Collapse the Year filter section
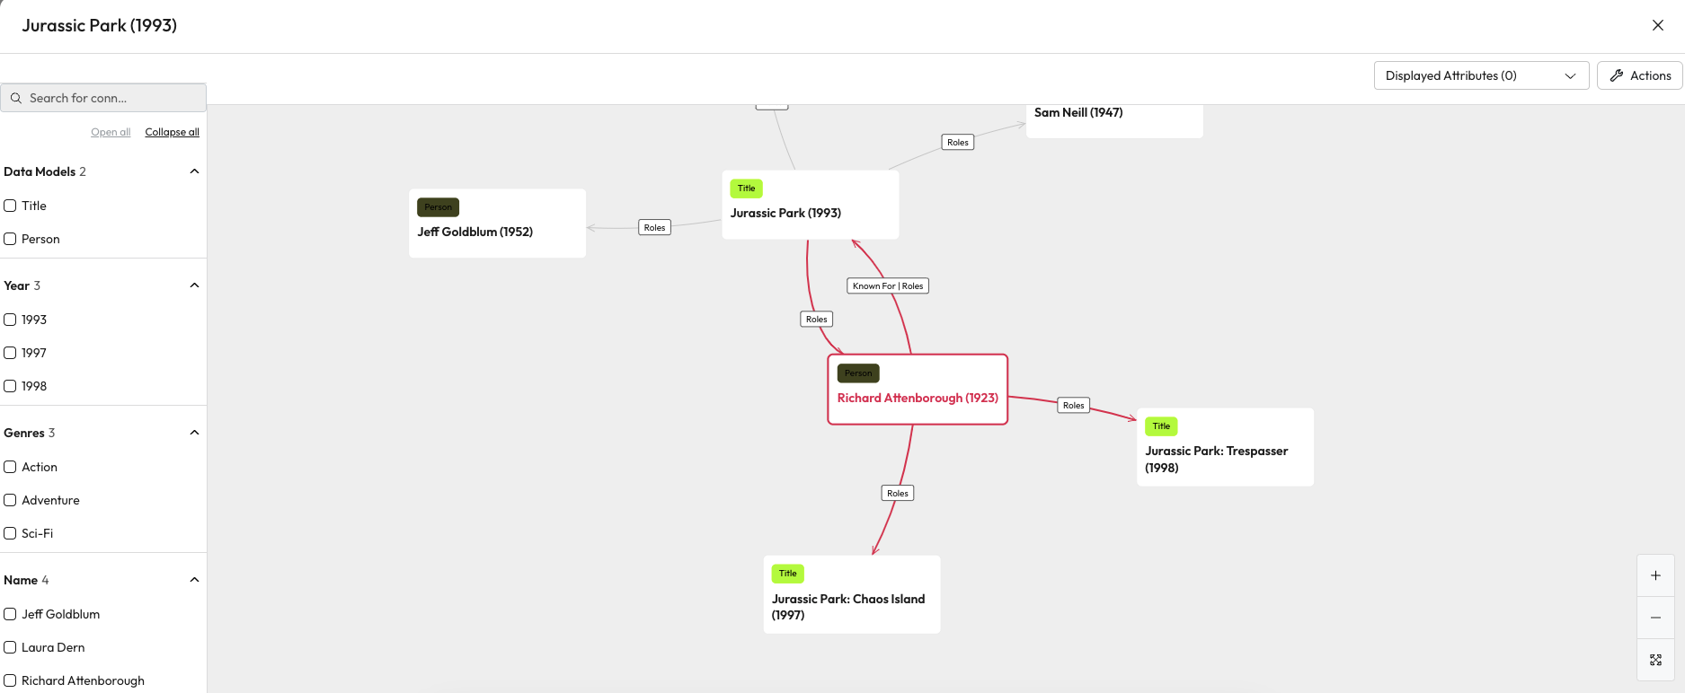1685x693 pixels. [194, 285]
